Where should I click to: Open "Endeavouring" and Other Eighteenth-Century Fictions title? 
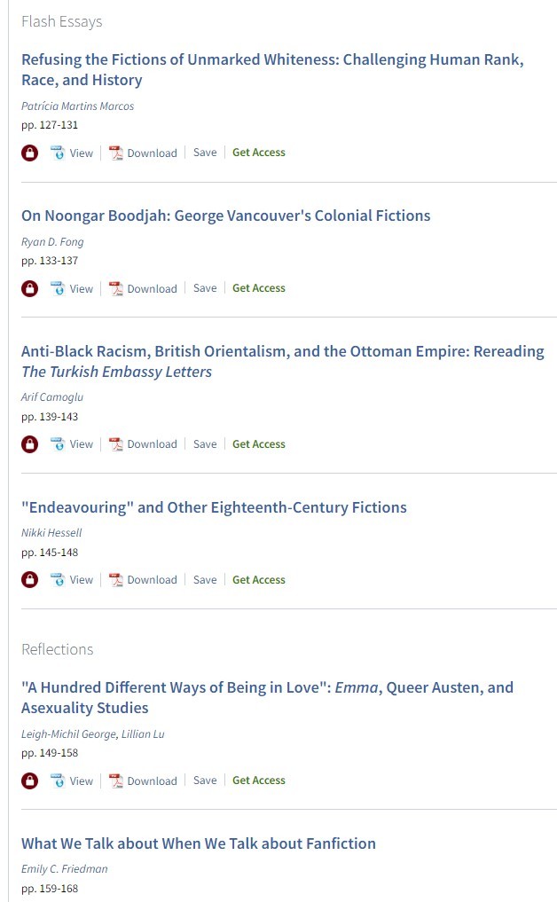pyautogui.click(x=214, y=507)
